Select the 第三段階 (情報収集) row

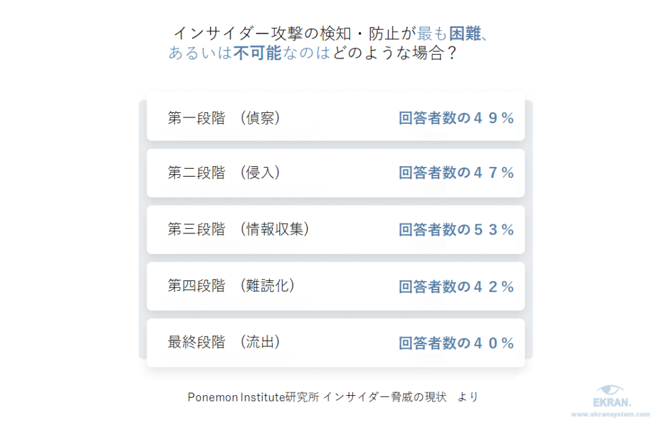[335, 230]
